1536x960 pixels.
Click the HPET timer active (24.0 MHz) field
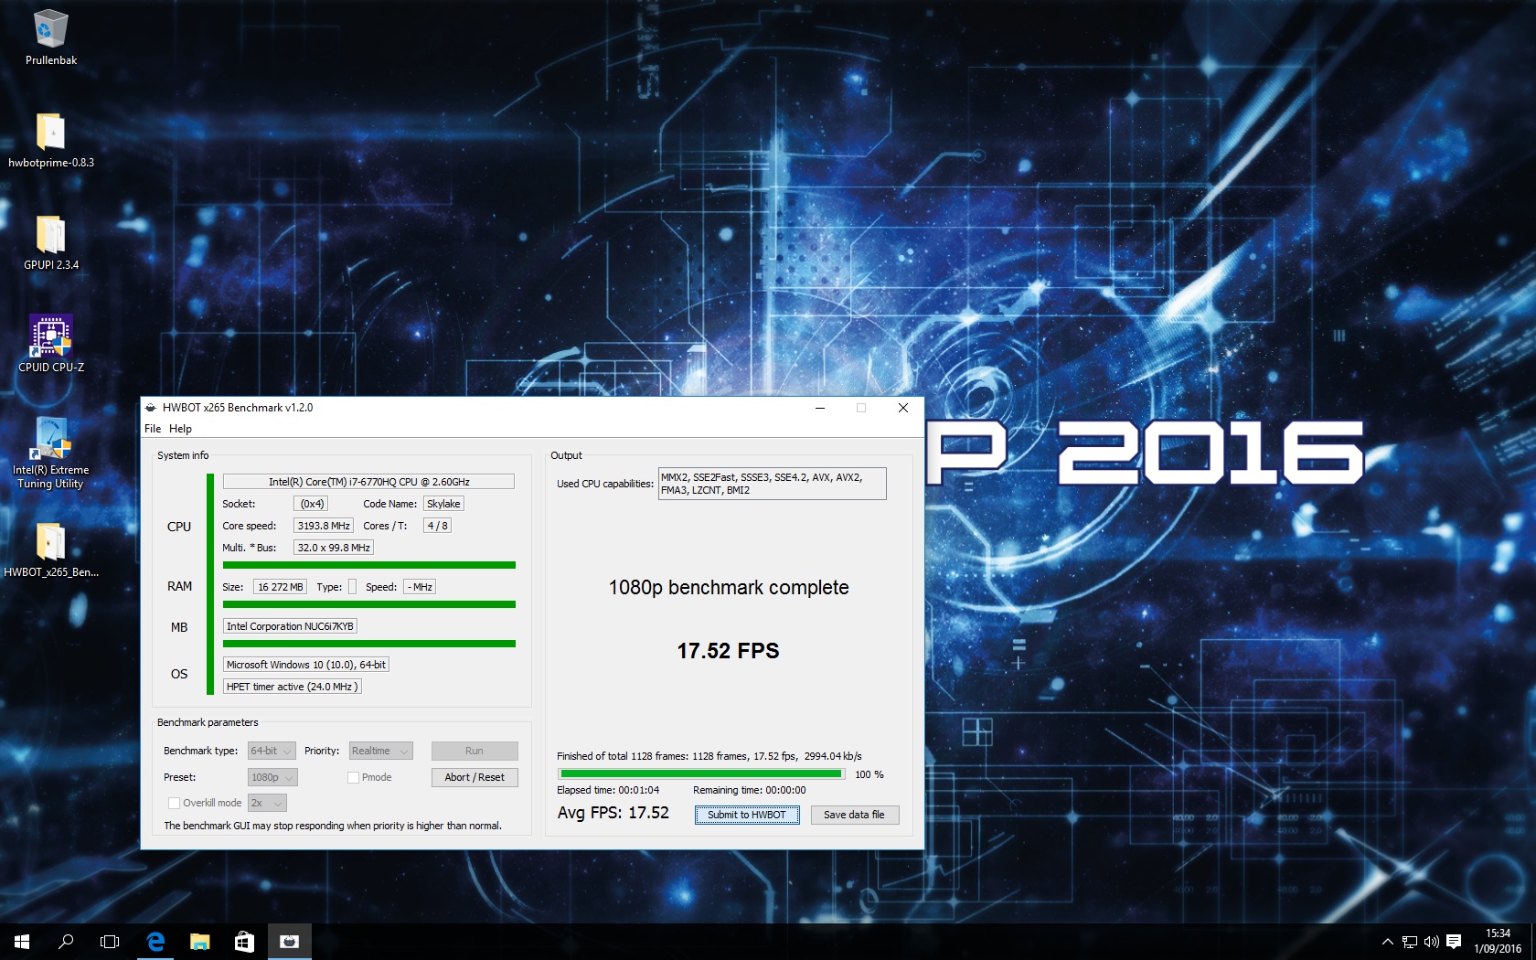click(x=293, y=687)
